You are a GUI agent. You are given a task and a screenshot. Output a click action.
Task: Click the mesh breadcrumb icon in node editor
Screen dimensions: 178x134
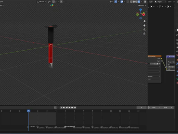160,6
